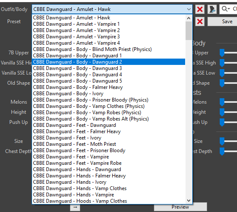Open the outfit studio figure icon
Viewport: 237px width, 212px height.
click(x=212, y=9)
